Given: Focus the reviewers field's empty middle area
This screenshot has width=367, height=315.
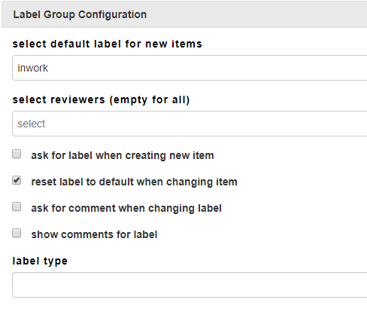Looking at the screenshot, I should pyautogui.click(x=201, y=124).
